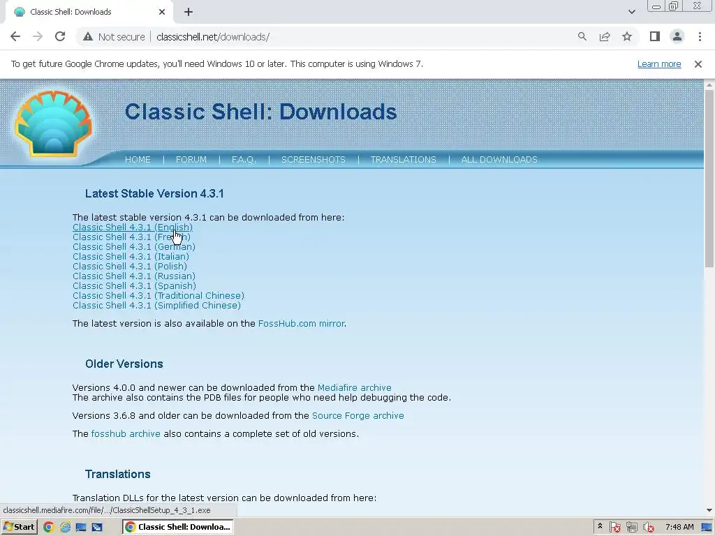
Task: Click the Classic Shell: Downloads heading
Action: point(261,112)
